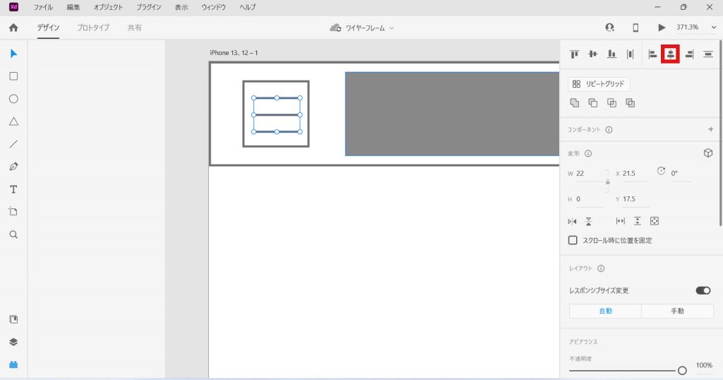The height and width of the screenshot is (380, 723).
Task: Click the gray rectangle on artboard
Action: click(x=453, y=114)
